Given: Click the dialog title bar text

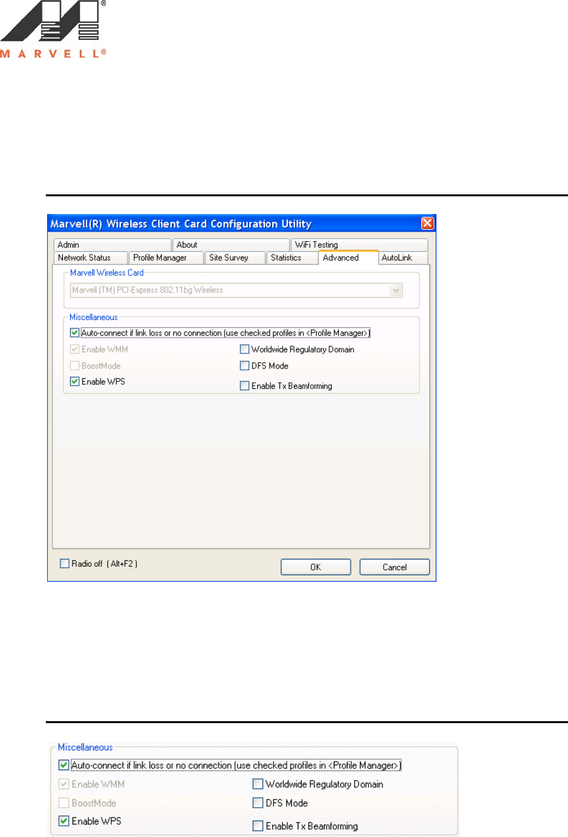Looking at the screenshot, I should (181, 224).
